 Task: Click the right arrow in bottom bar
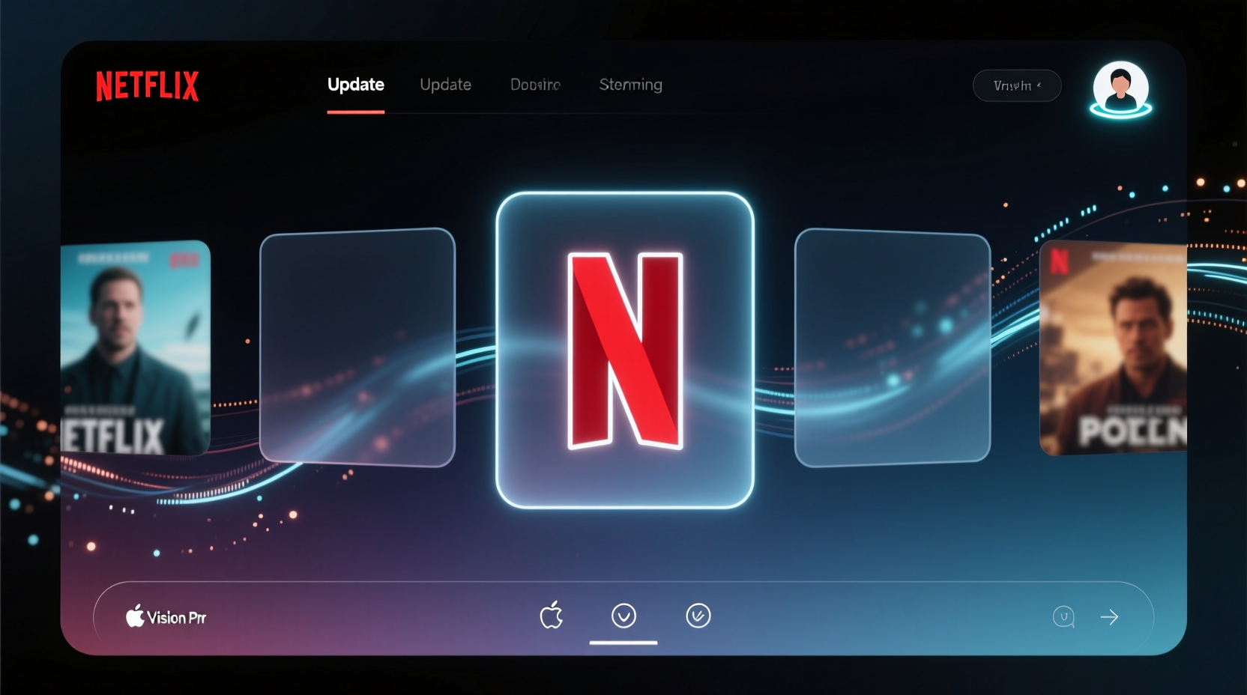click(x=1109, y=617)
